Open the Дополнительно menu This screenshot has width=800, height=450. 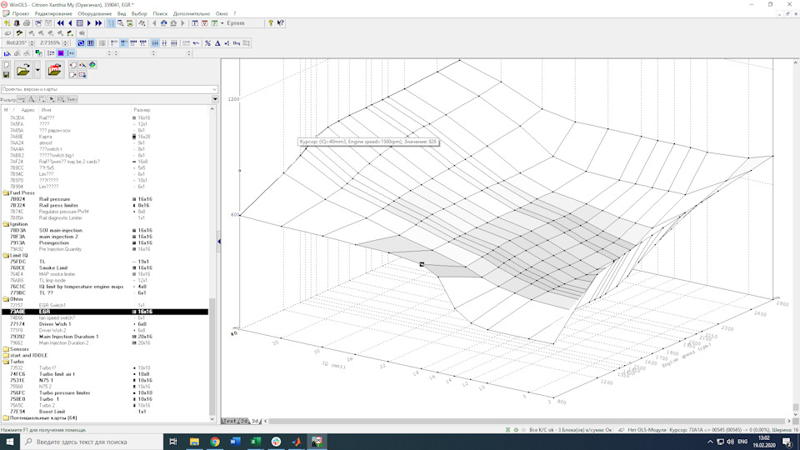click(x=192, y=14)
